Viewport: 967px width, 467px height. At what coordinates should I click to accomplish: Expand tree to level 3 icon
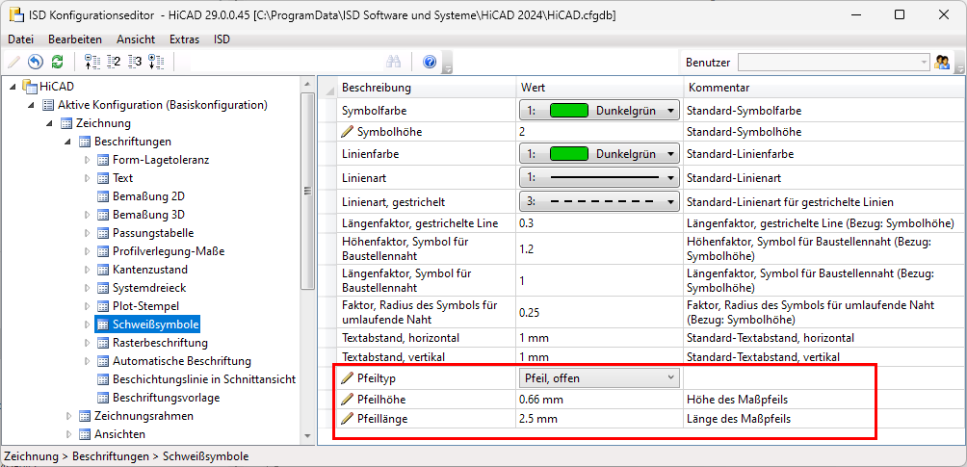[x=135, y=62]
